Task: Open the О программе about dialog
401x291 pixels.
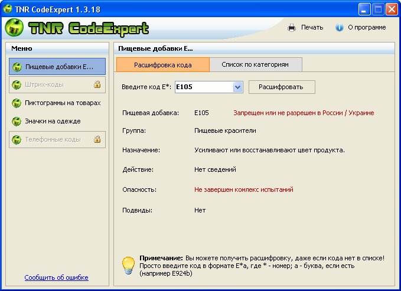Action: coord(366,27)
